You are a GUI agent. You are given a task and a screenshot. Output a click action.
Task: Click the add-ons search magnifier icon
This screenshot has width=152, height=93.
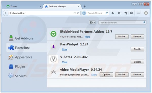[x=144, y=22]
